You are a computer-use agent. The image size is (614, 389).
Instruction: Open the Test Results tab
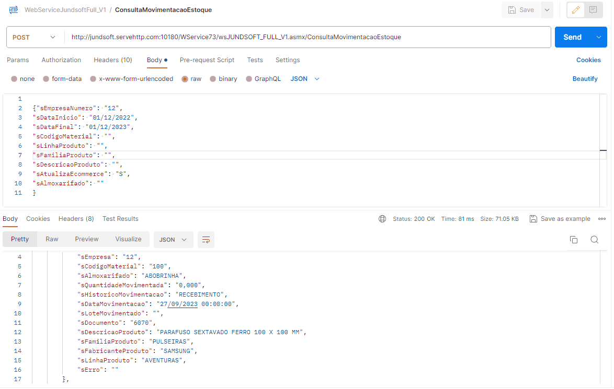(x=120, y=219)
